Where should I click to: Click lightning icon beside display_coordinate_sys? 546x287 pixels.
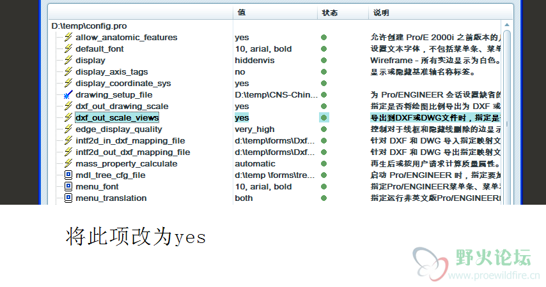[x=68, y=83]
